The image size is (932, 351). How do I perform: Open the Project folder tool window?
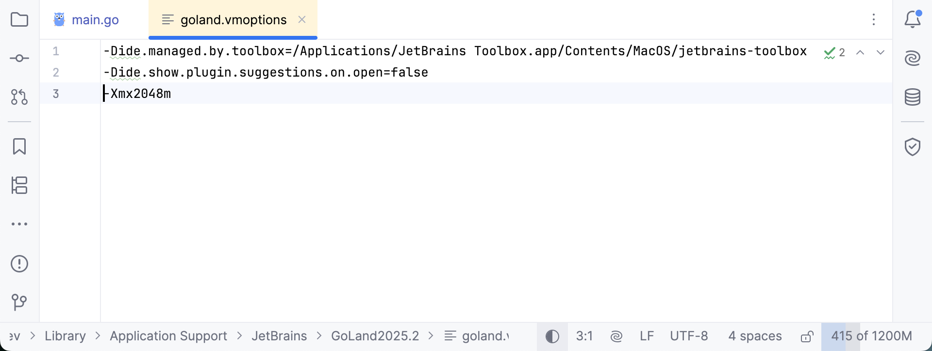(19, 20)
